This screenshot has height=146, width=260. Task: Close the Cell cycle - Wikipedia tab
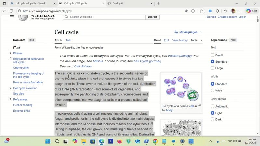coord(103,3)
